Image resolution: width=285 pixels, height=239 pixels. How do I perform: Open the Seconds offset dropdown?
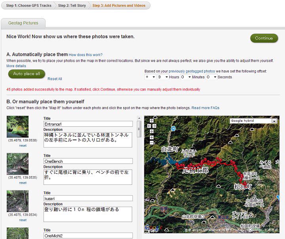point(211,77)
